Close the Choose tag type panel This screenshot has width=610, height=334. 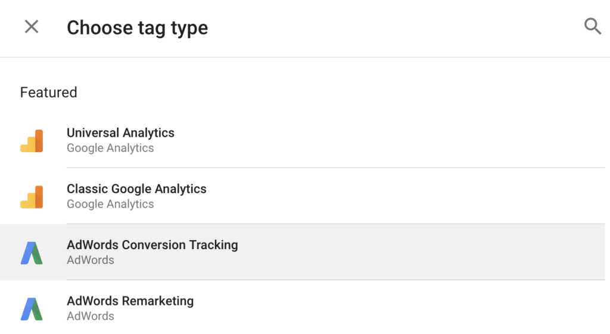[32, 27]
